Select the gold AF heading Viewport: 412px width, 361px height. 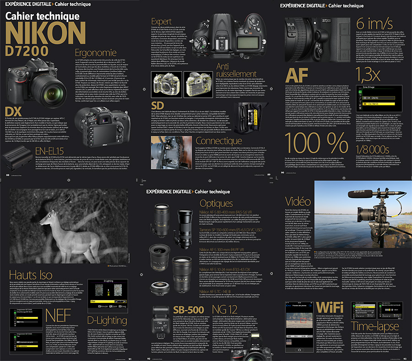point(297,75)
